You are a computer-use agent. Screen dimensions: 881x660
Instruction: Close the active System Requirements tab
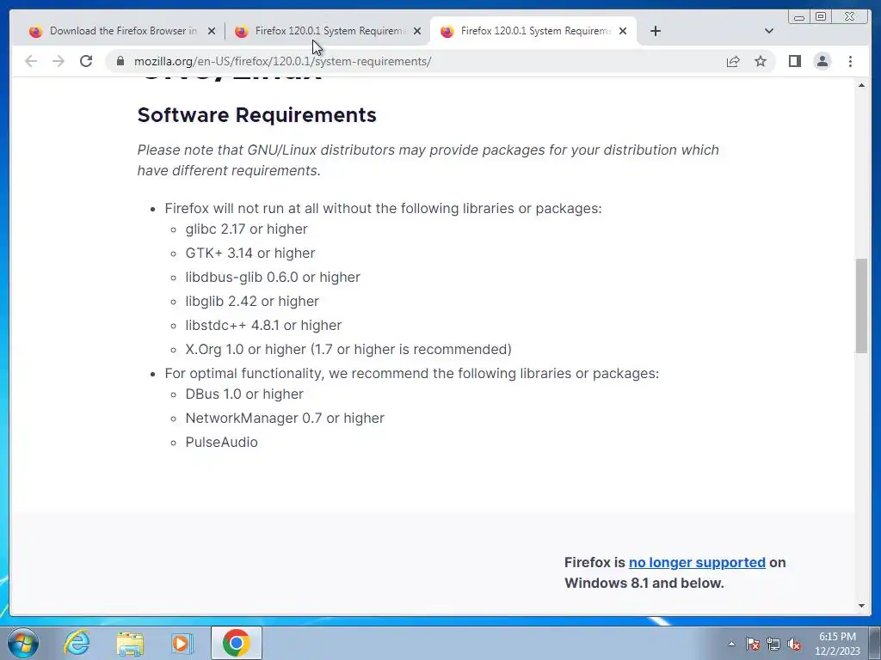[x=623, y=32]
